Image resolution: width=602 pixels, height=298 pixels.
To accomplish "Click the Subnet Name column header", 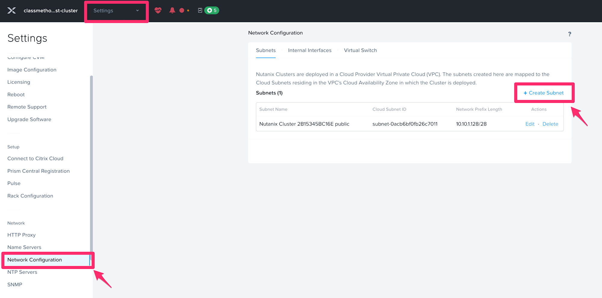I will coord(273,109).
